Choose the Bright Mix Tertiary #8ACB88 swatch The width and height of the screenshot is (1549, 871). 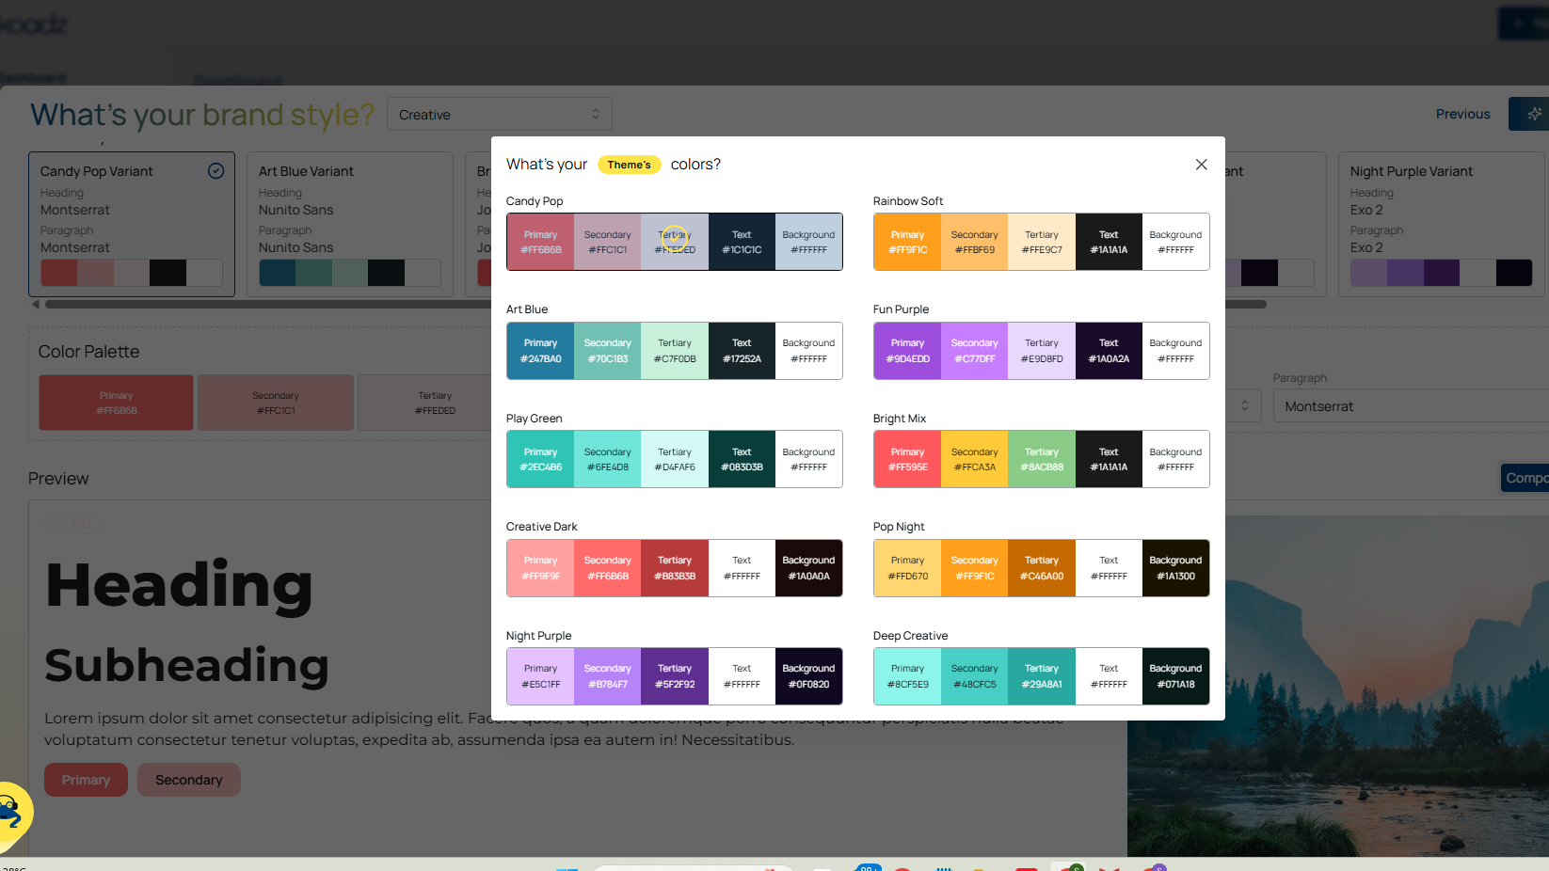1041,459
